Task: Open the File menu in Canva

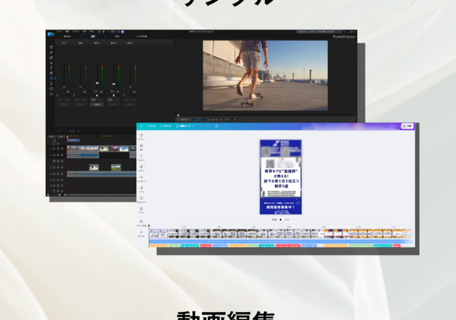Action: (x=152, y=126)
